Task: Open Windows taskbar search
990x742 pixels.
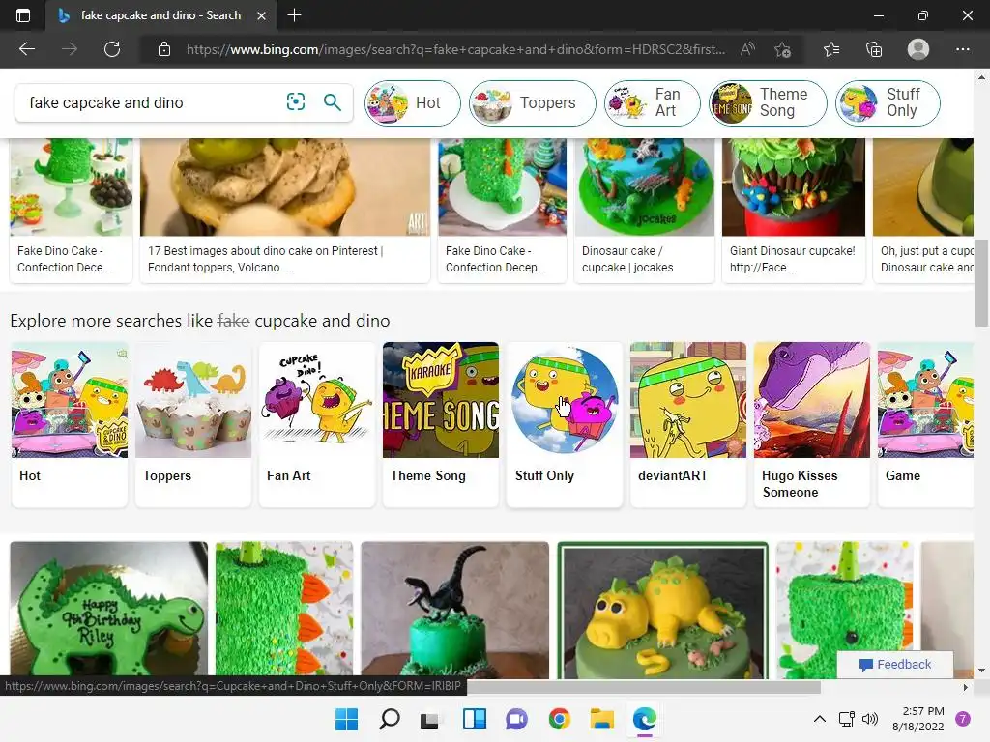Action: coord(389,719)
